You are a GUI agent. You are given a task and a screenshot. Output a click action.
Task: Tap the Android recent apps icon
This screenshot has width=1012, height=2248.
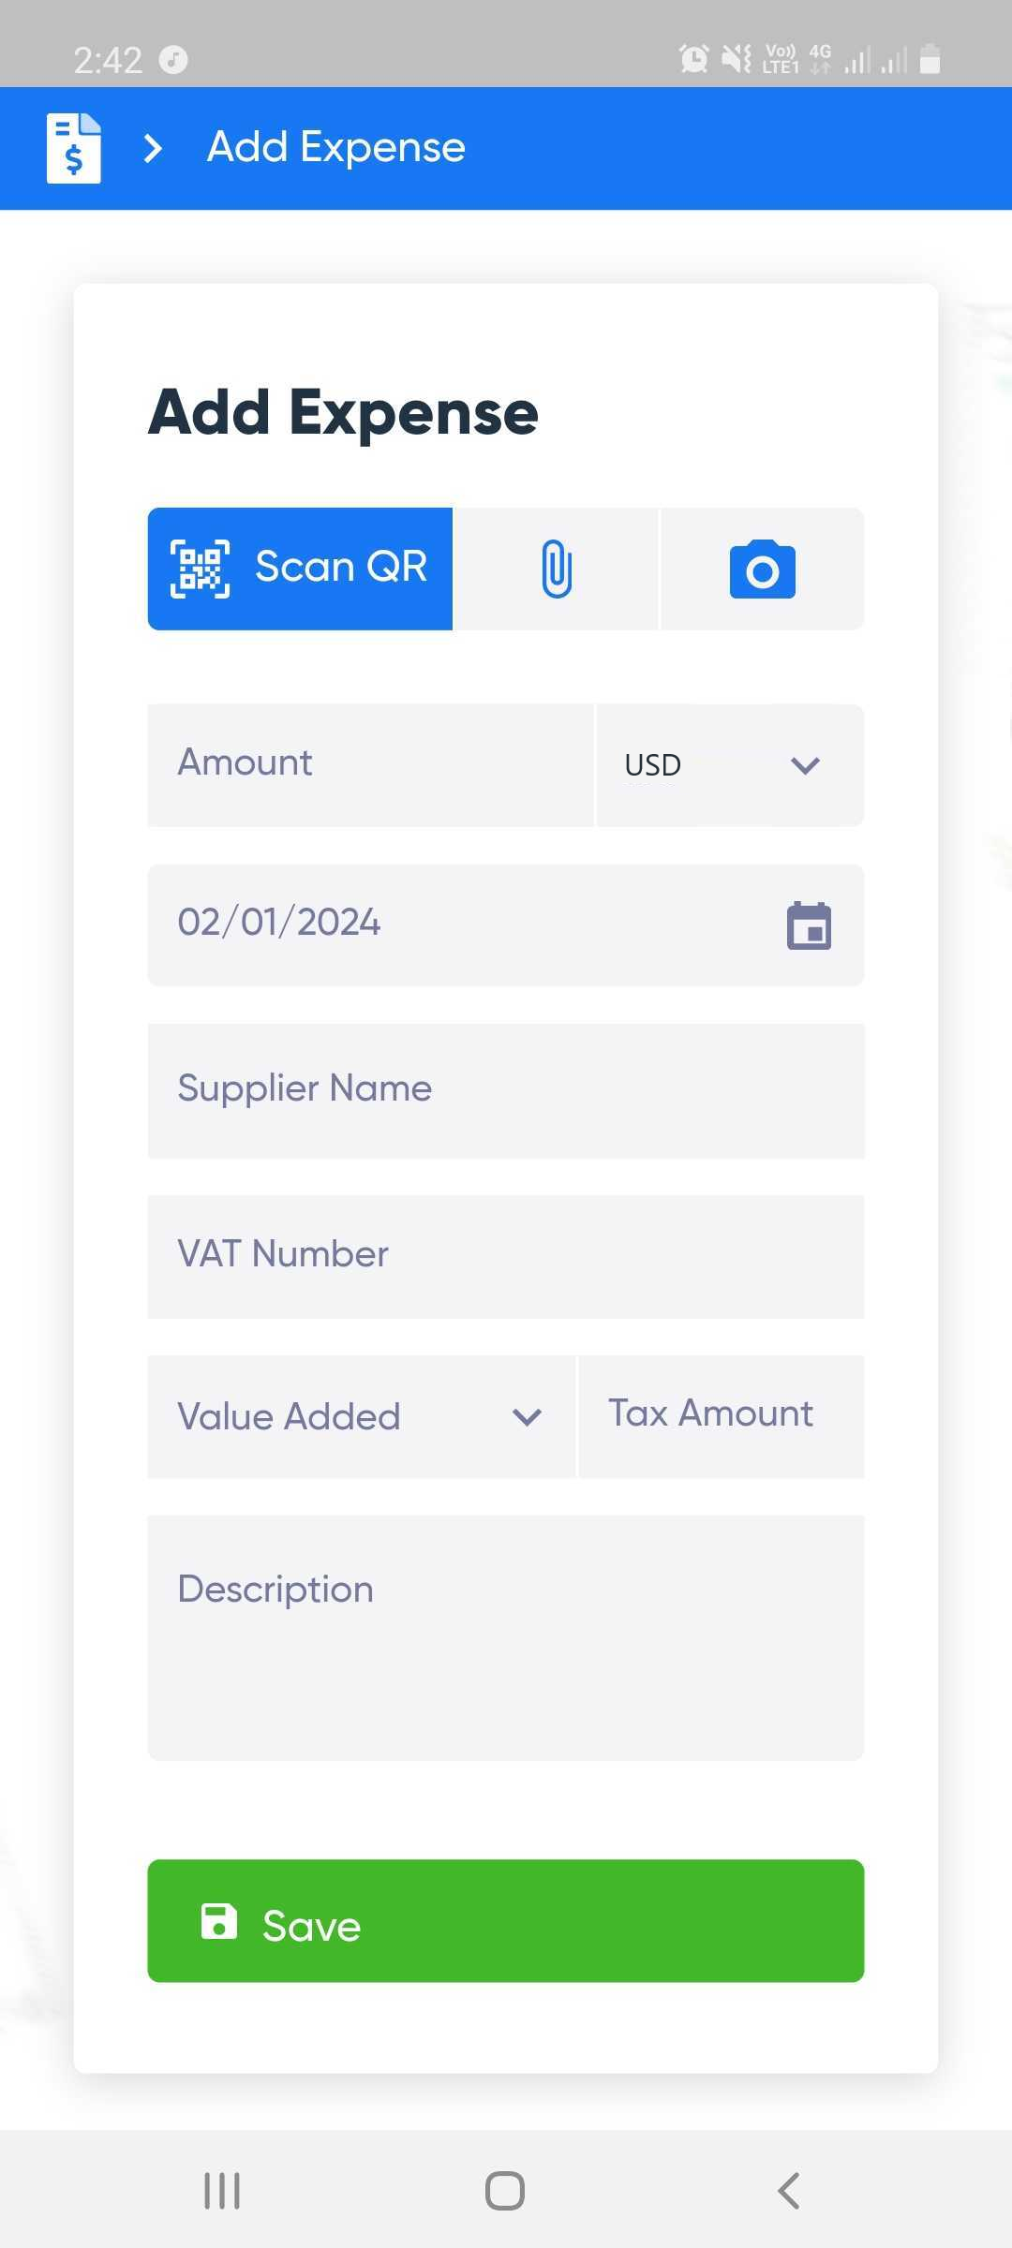[x=222, y=2191]
